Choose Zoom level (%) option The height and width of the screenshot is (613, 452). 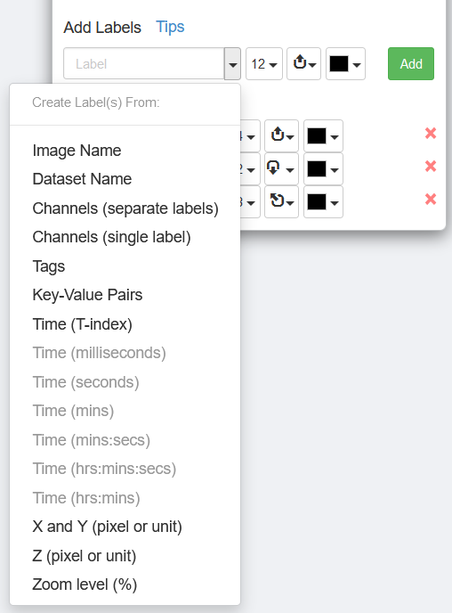point(85,584)
